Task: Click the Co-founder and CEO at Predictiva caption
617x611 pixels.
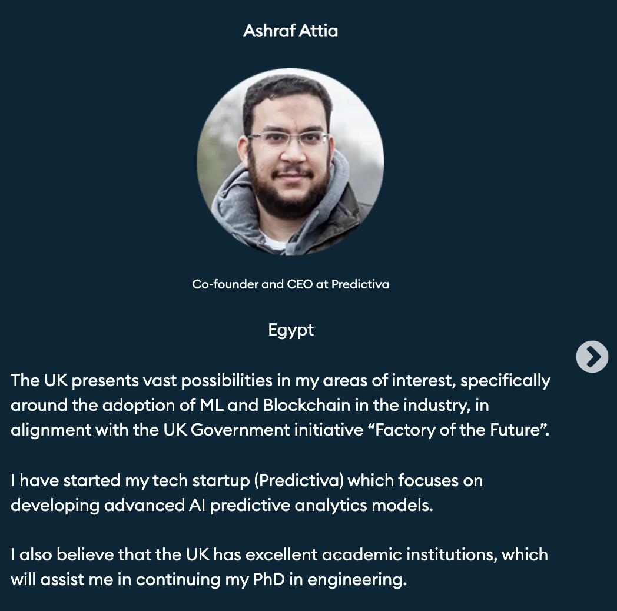Action: pos(290,284)
